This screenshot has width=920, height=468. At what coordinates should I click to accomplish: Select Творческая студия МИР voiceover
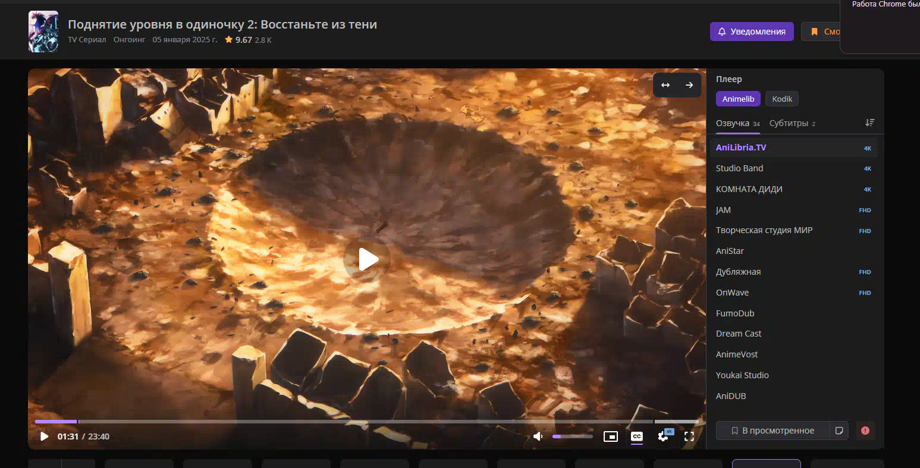pyautogui.click(x=793, y=230)
